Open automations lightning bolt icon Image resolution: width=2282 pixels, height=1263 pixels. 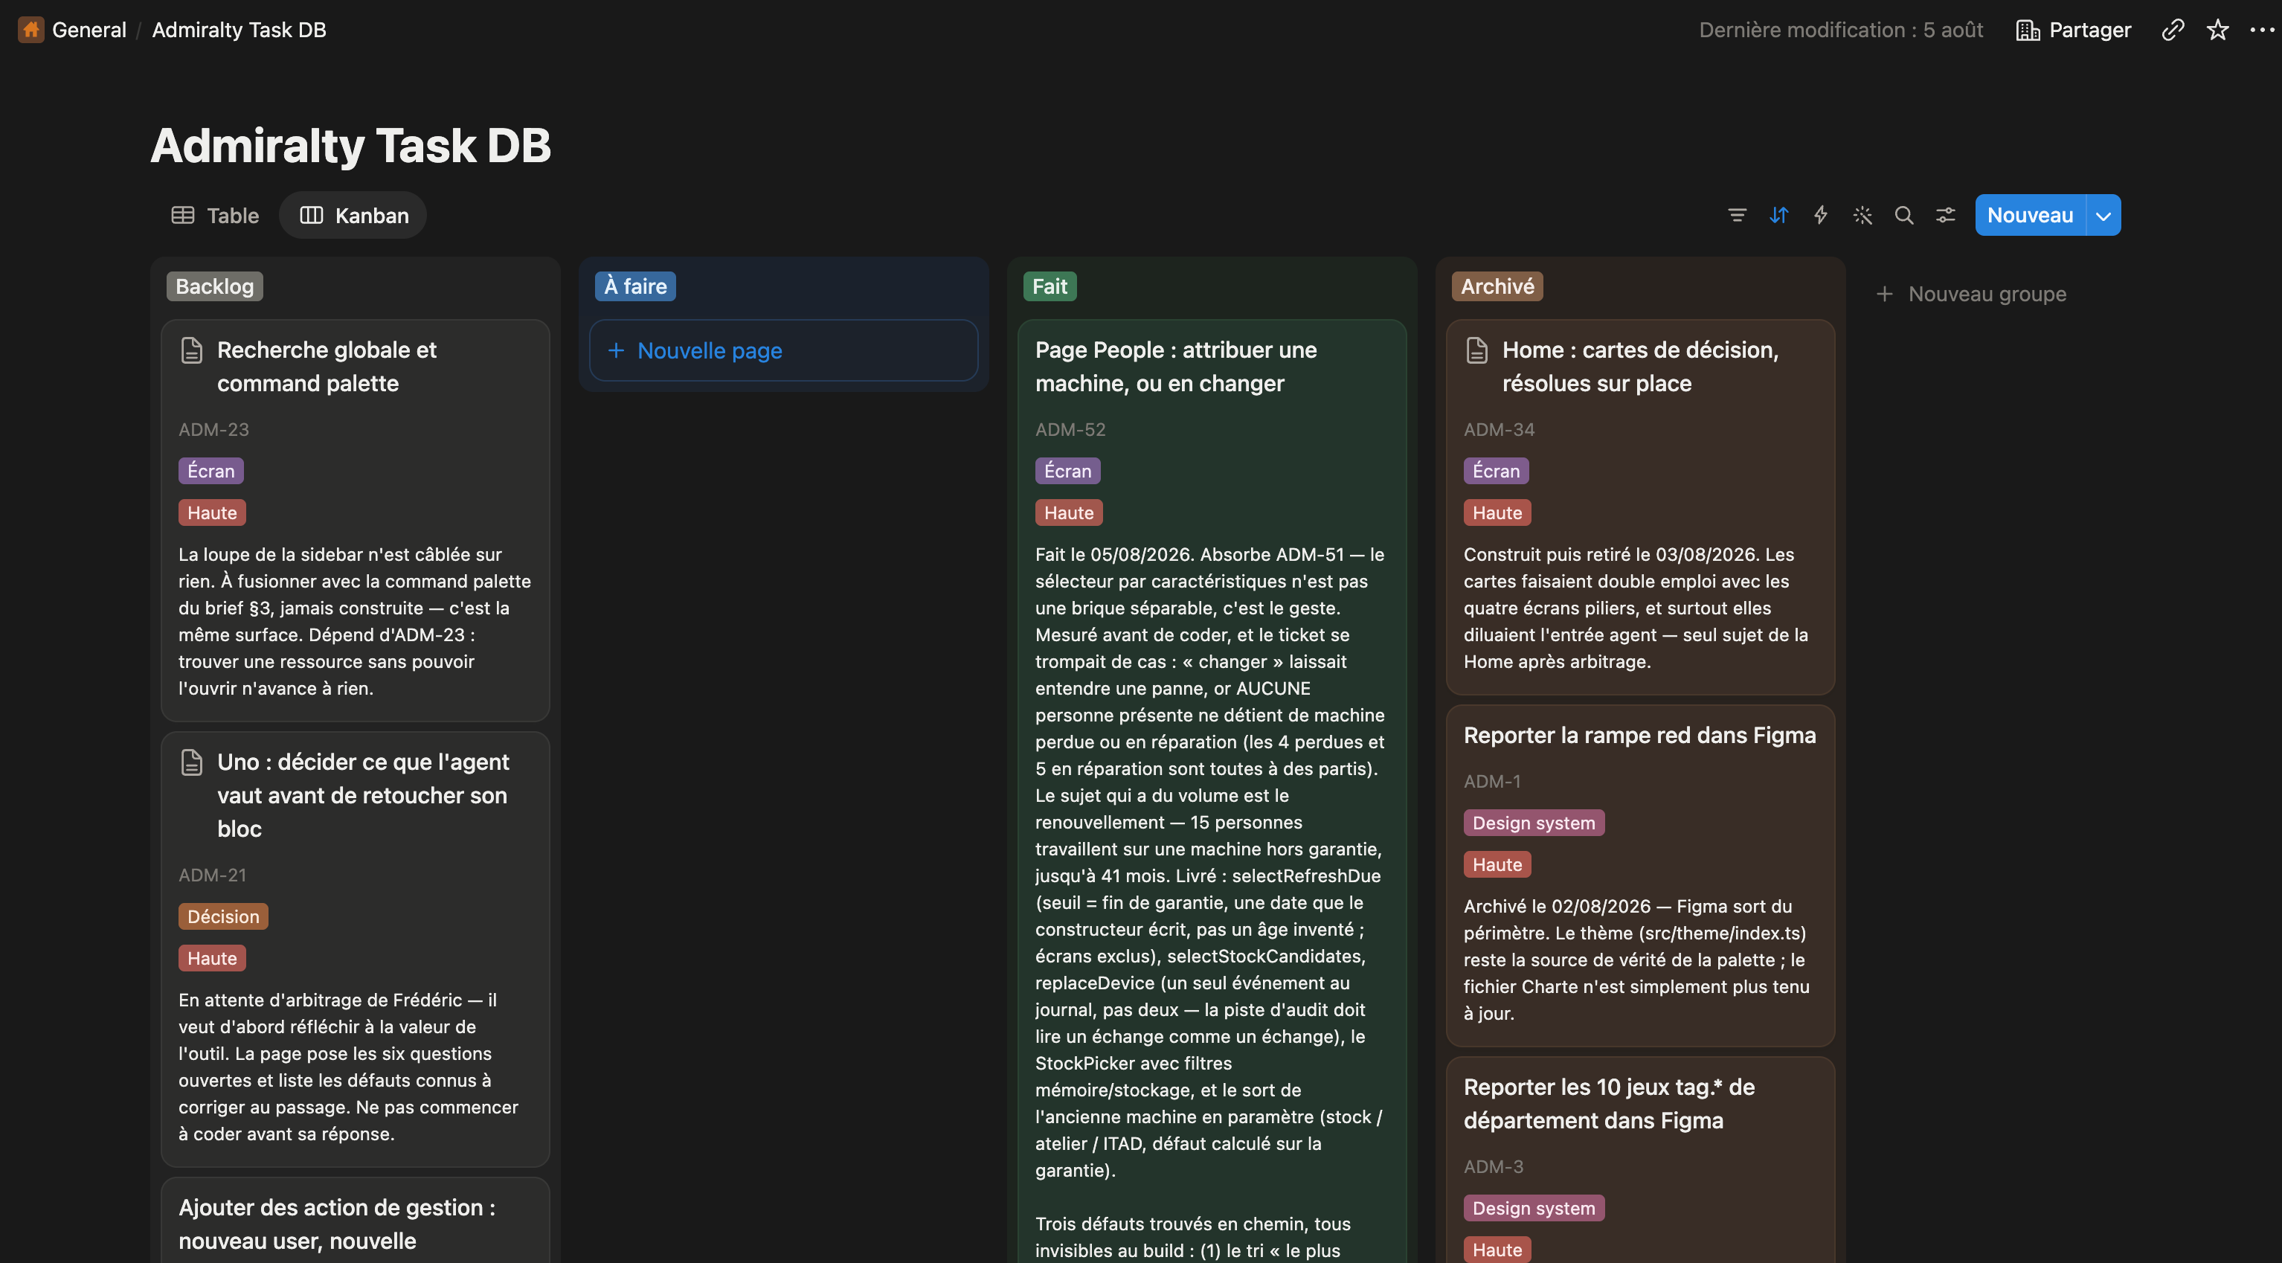(x=1819, y=215)
